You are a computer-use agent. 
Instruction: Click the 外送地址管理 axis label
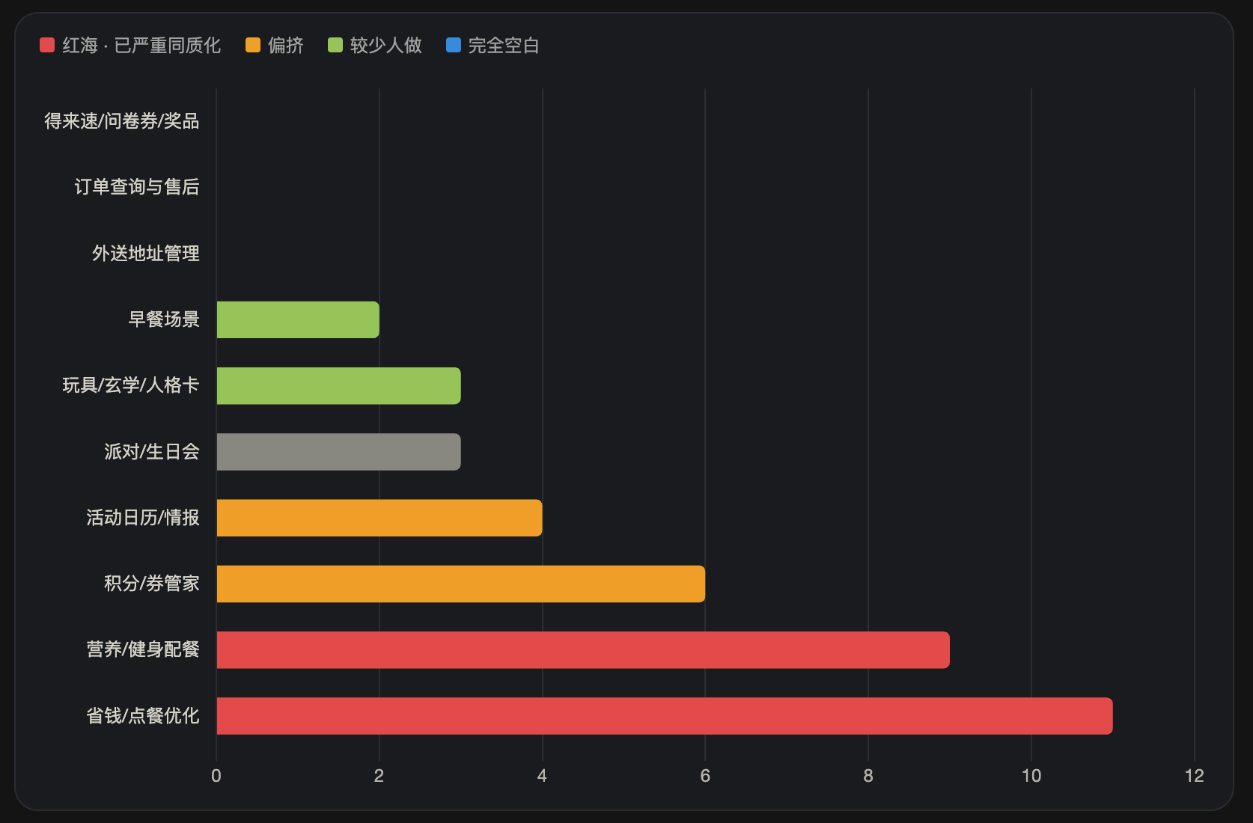(x=146, y=254)
